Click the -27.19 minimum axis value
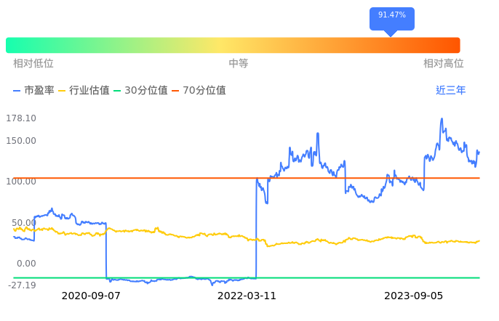This screenshot has height=321, width=499. 22,285
